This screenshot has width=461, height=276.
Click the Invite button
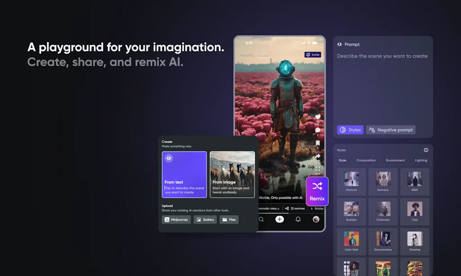312,54
